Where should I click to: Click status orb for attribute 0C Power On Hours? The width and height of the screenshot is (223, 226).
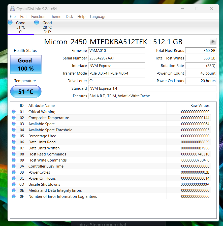(14, 178)
